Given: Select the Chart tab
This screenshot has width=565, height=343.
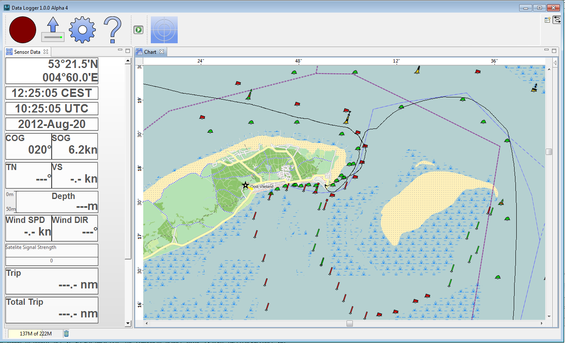Looking at the screenshot, I should 150,52.
